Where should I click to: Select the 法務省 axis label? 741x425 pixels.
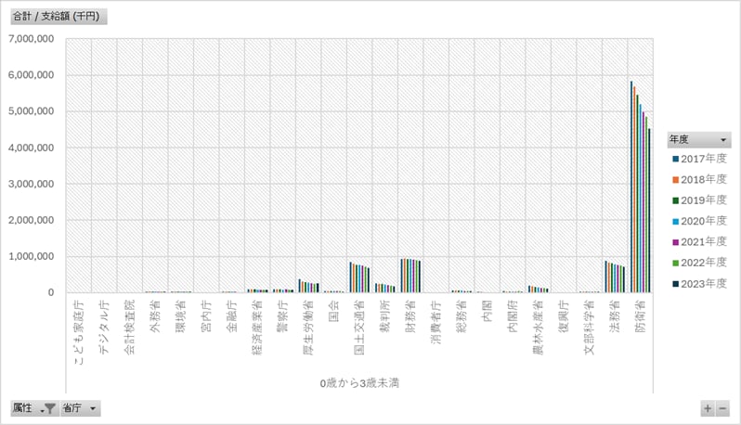[615, 316]
